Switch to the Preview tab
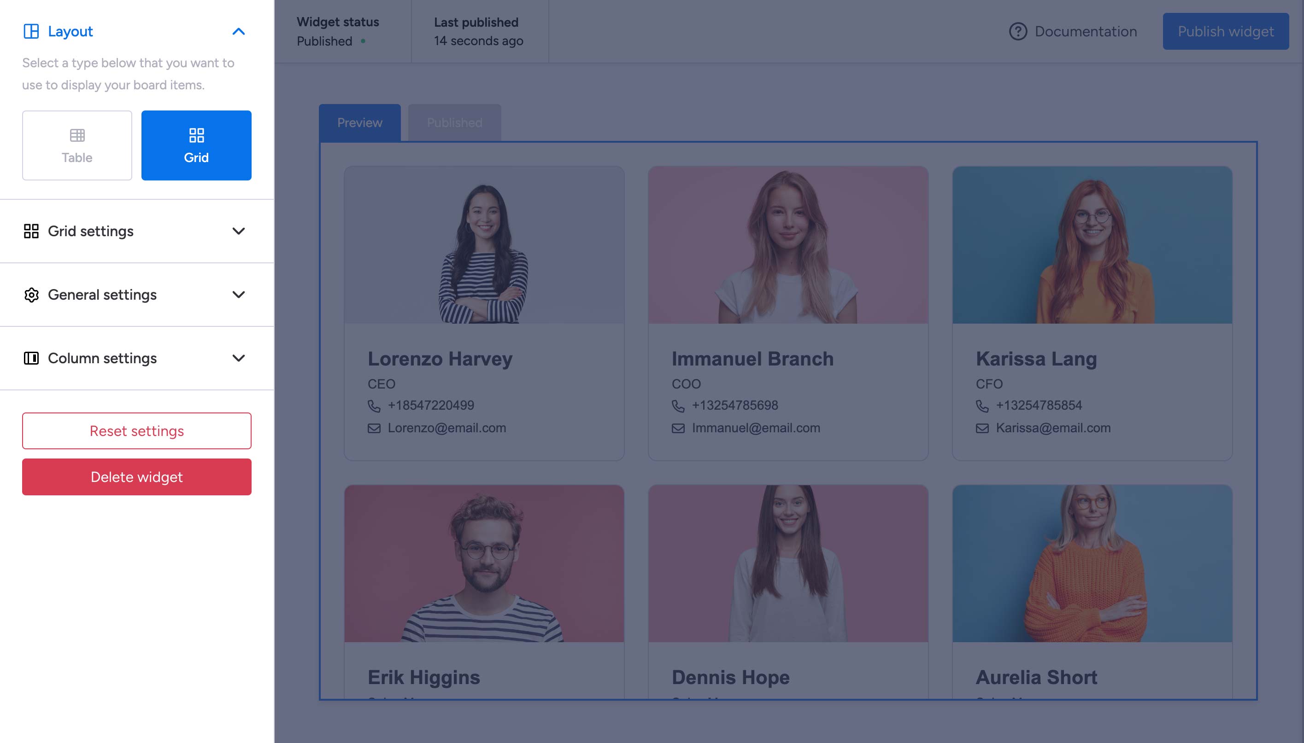Screen dimensions: 1304x743 (359, 123)
